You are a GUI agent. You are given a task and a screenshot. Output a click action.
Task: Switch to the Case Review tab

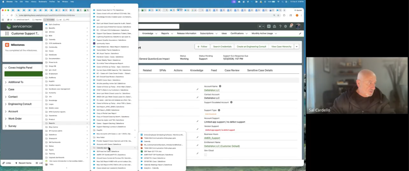(232, 70)
